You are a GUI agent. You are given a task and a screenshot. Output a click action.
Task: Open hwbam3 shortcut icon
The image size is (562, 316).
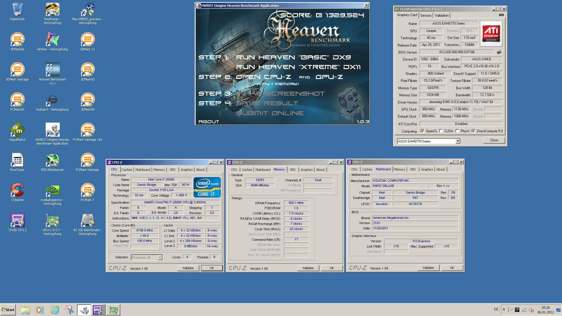[x=52, y=102]
